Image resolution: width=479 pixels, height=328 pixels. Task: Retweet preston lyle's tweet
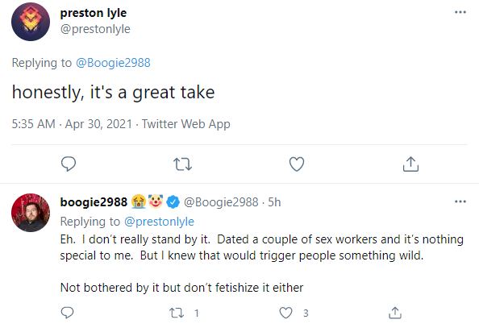183,164
